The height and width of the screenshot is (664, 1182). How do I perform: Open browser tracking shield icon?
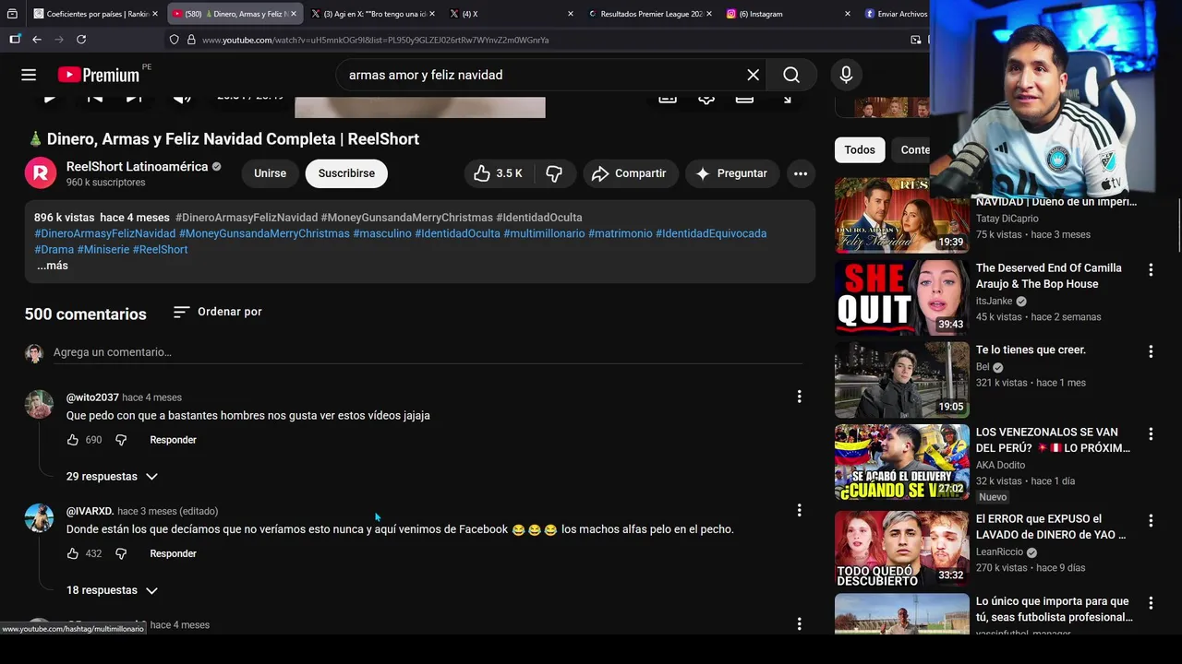tap(174, 40)
